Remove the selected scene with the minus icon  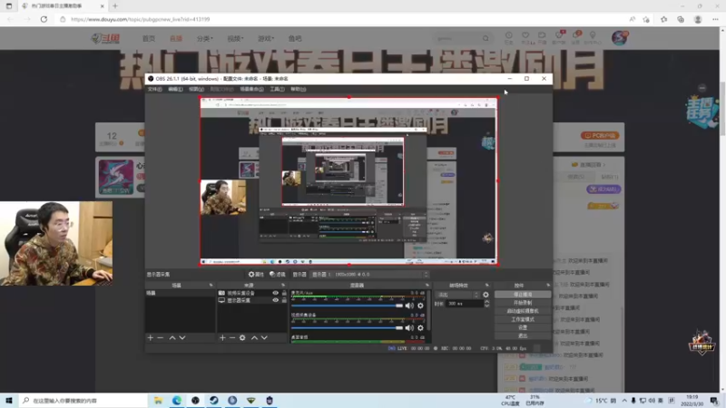pyautogui.click(x=161, y=338)
